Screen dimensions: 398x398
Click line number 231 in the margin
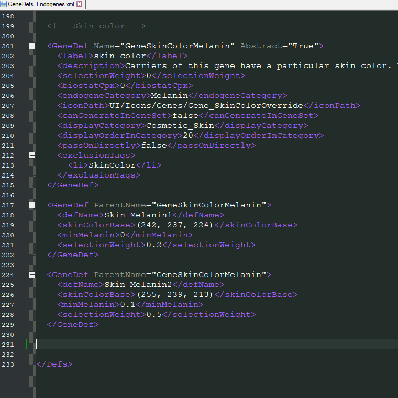point(8,345)
